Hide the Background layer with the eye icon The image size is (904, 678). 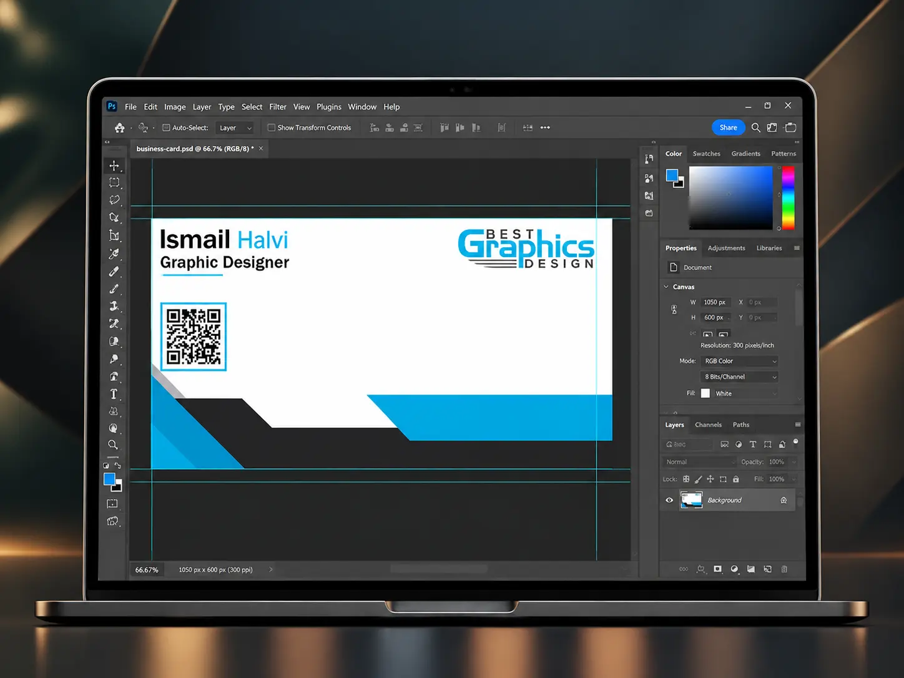[669, 500]
